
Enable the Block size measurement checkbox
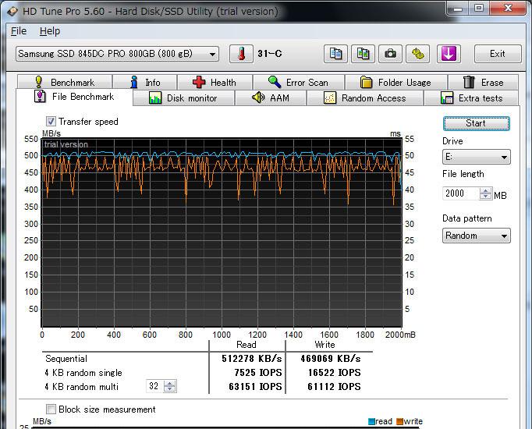[51, 409]
